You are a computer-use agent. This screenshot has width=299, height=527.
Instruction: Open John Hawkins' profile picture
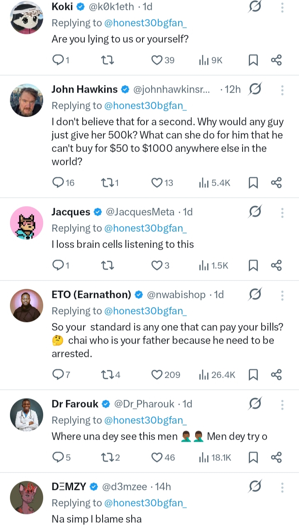[x=27, y=100]
